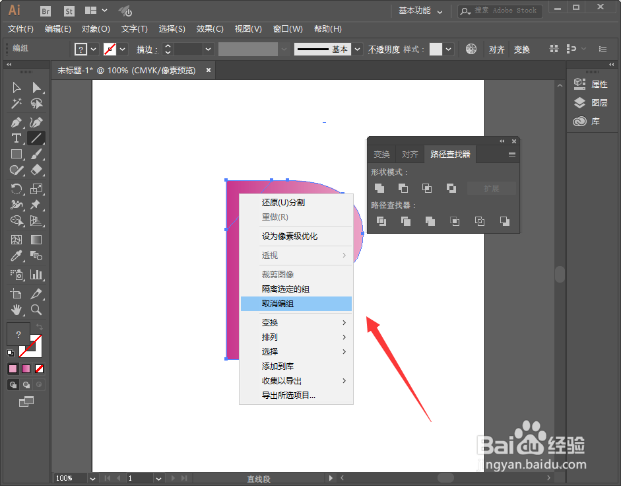Open graphic style dropdown arrow
The width and height of the screenshot is (621, 486).
coord(448,49)
